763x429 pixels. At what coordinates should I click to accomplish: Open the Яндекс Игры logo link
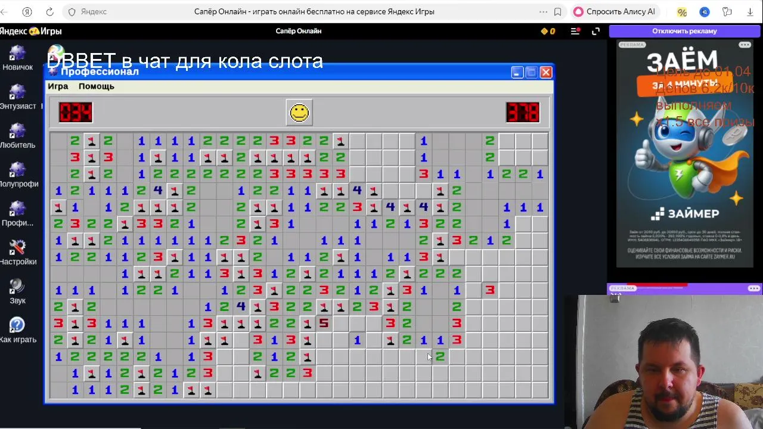click(31, 31)
